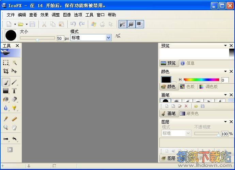Open the 画笔 panel menu arrow

click(x=225, y=95)
